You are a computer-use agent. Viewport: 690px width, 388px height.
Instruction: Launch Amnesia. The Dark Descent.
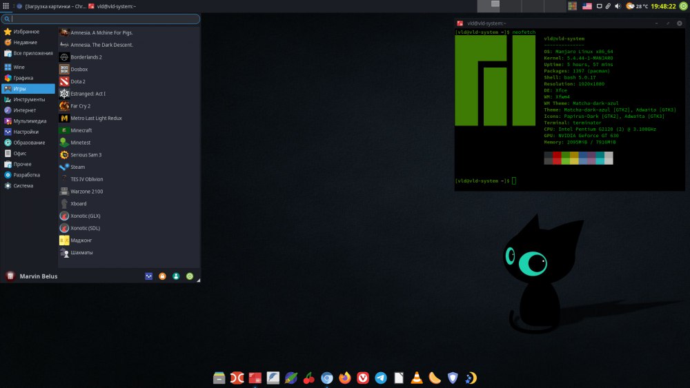(129, 45)
